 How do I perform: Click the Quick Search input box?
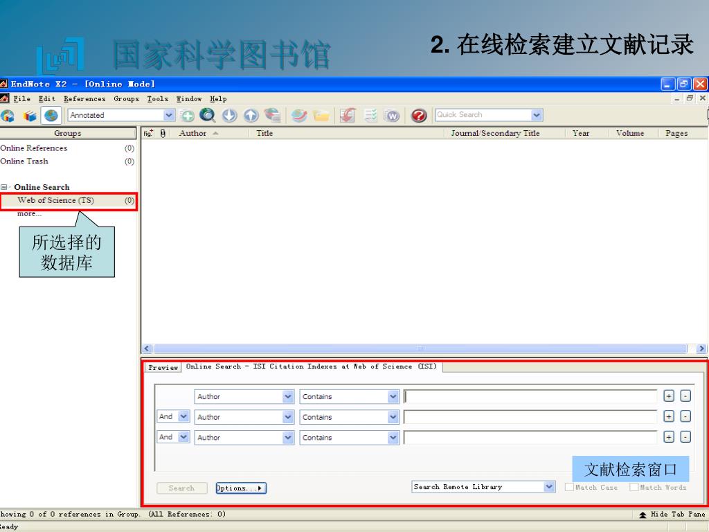tap(483, 115)
